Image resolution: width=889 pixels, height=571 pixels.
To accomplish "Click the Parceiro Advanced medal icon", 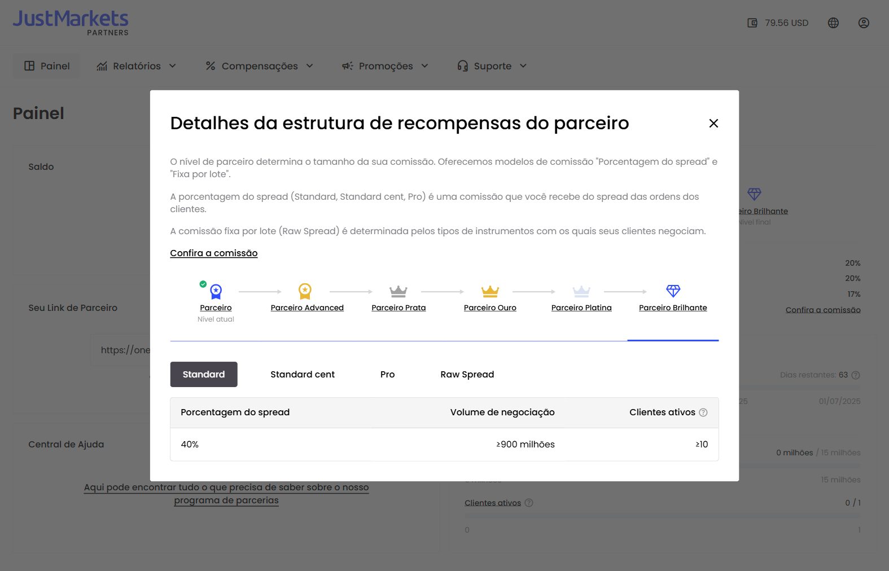I will click(305, 291).
